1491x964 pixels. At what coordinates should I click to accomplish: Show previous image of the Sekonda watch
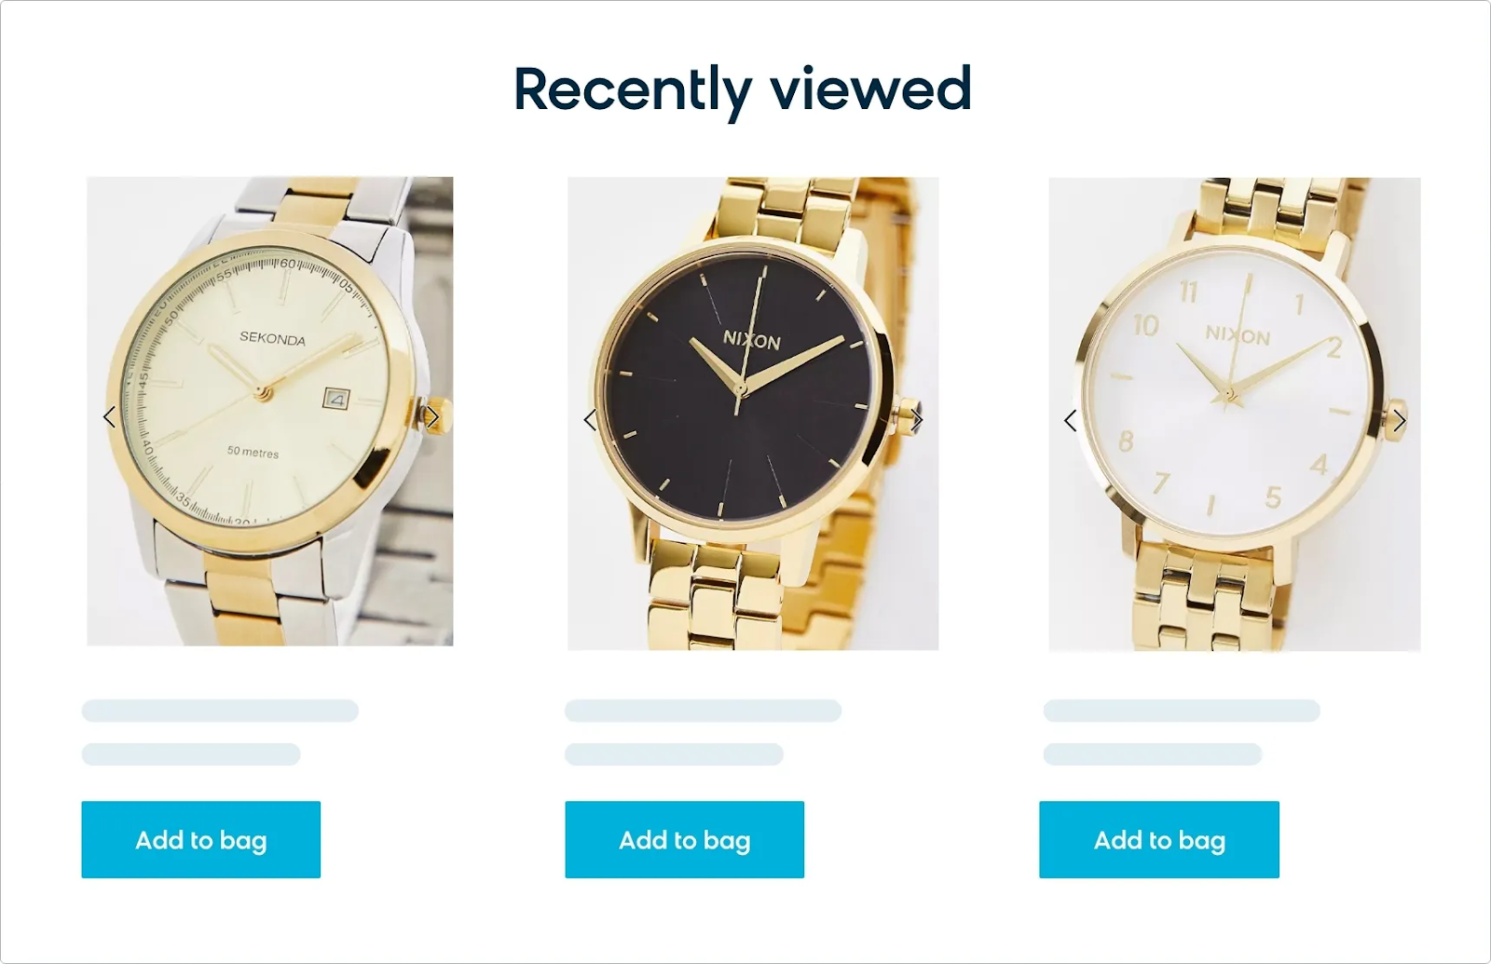(110, 417)
